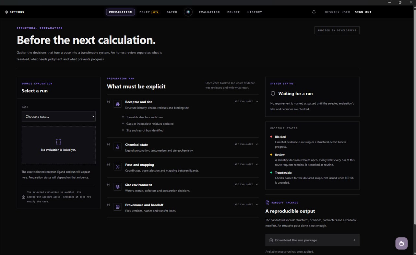Viewport: 416px width, 255px height.
Task: Click the handoff package document icon
Action: pos(267,203)
